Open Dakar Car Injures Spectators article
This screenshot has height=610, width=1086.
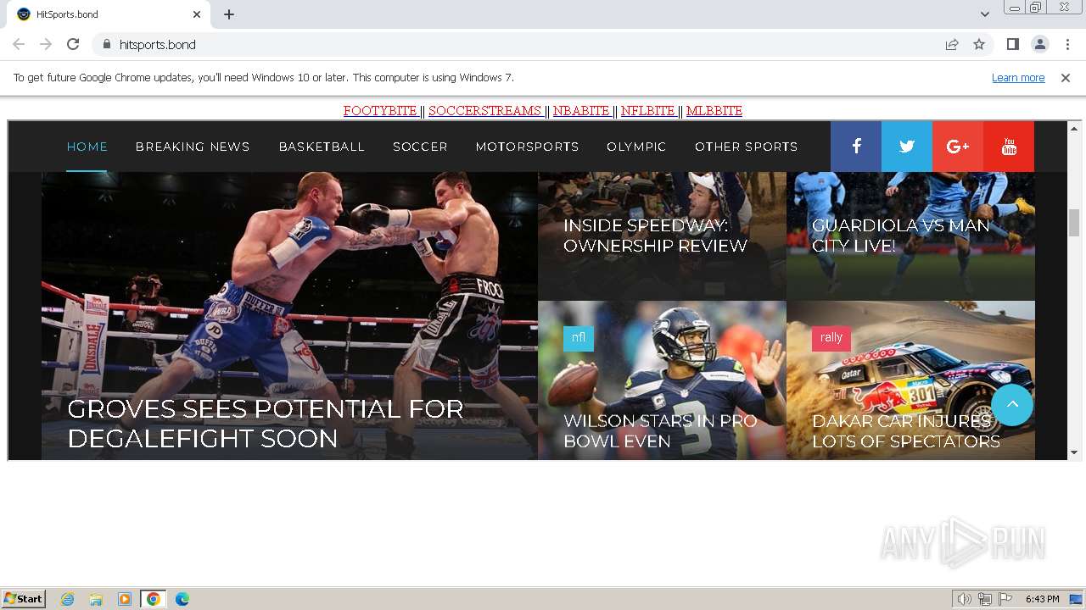click(905, 431)
